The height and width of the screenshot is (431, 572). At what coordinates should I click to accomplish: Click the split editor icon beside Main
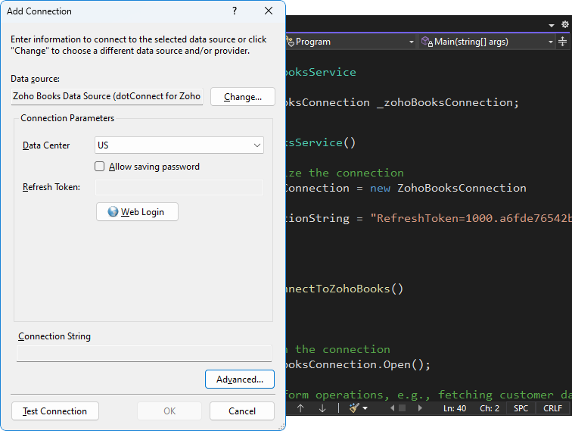(562, 42)
